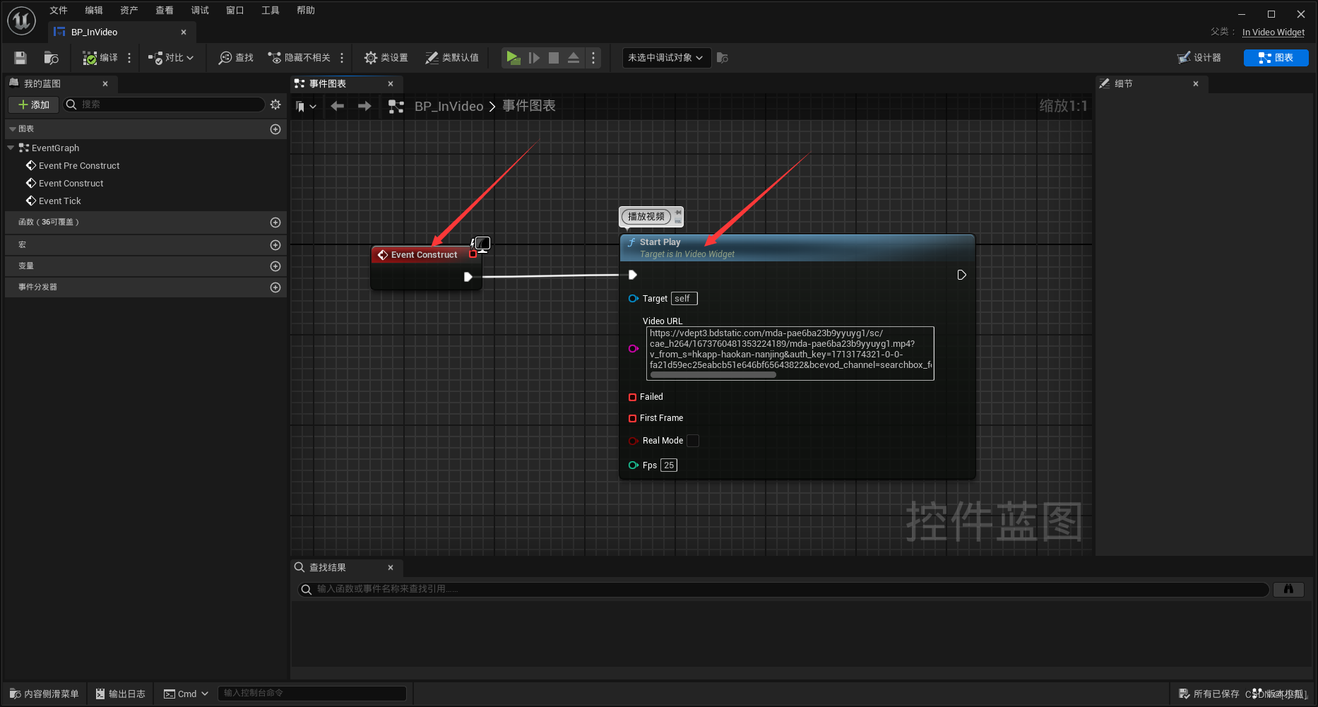Toggle 隐藏不相关 hide unrelated

click(299, 58)
